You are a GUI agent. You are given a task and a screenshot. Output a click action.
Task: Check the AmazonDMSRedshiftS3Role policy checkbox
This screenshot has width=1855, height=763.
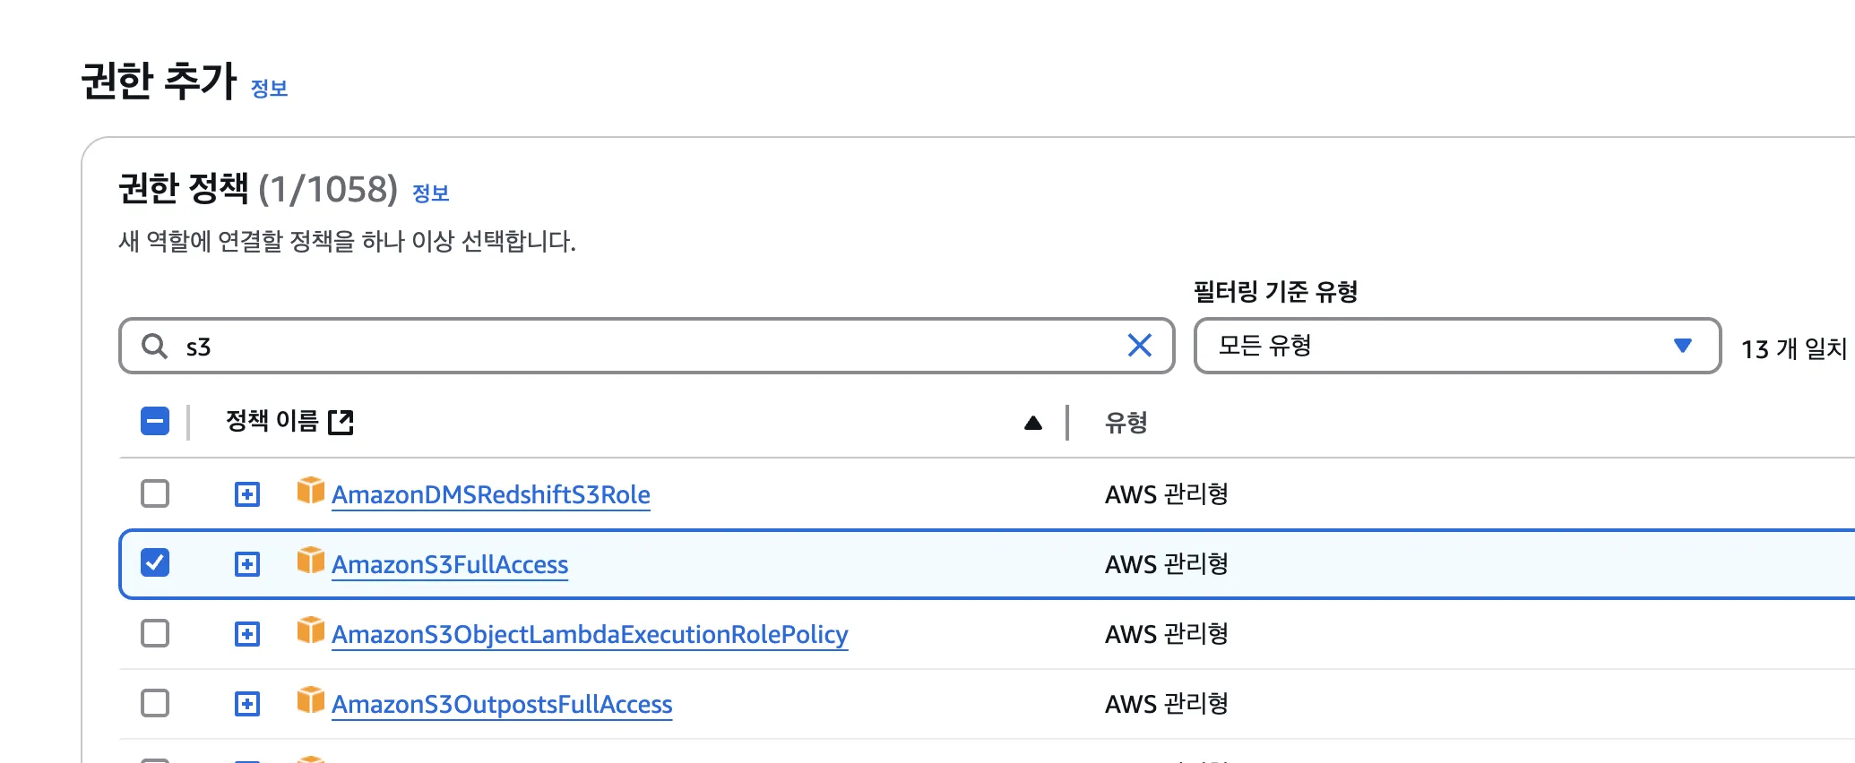click(155, 493)
